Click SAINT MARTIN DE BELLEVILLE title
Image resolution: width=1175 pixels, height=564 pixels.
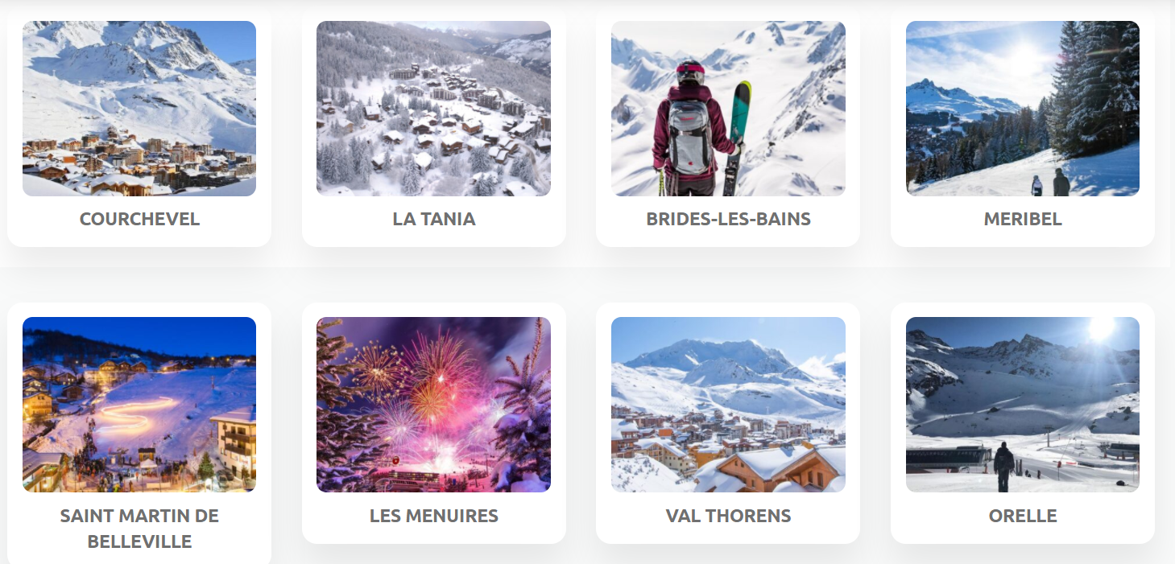139,529
